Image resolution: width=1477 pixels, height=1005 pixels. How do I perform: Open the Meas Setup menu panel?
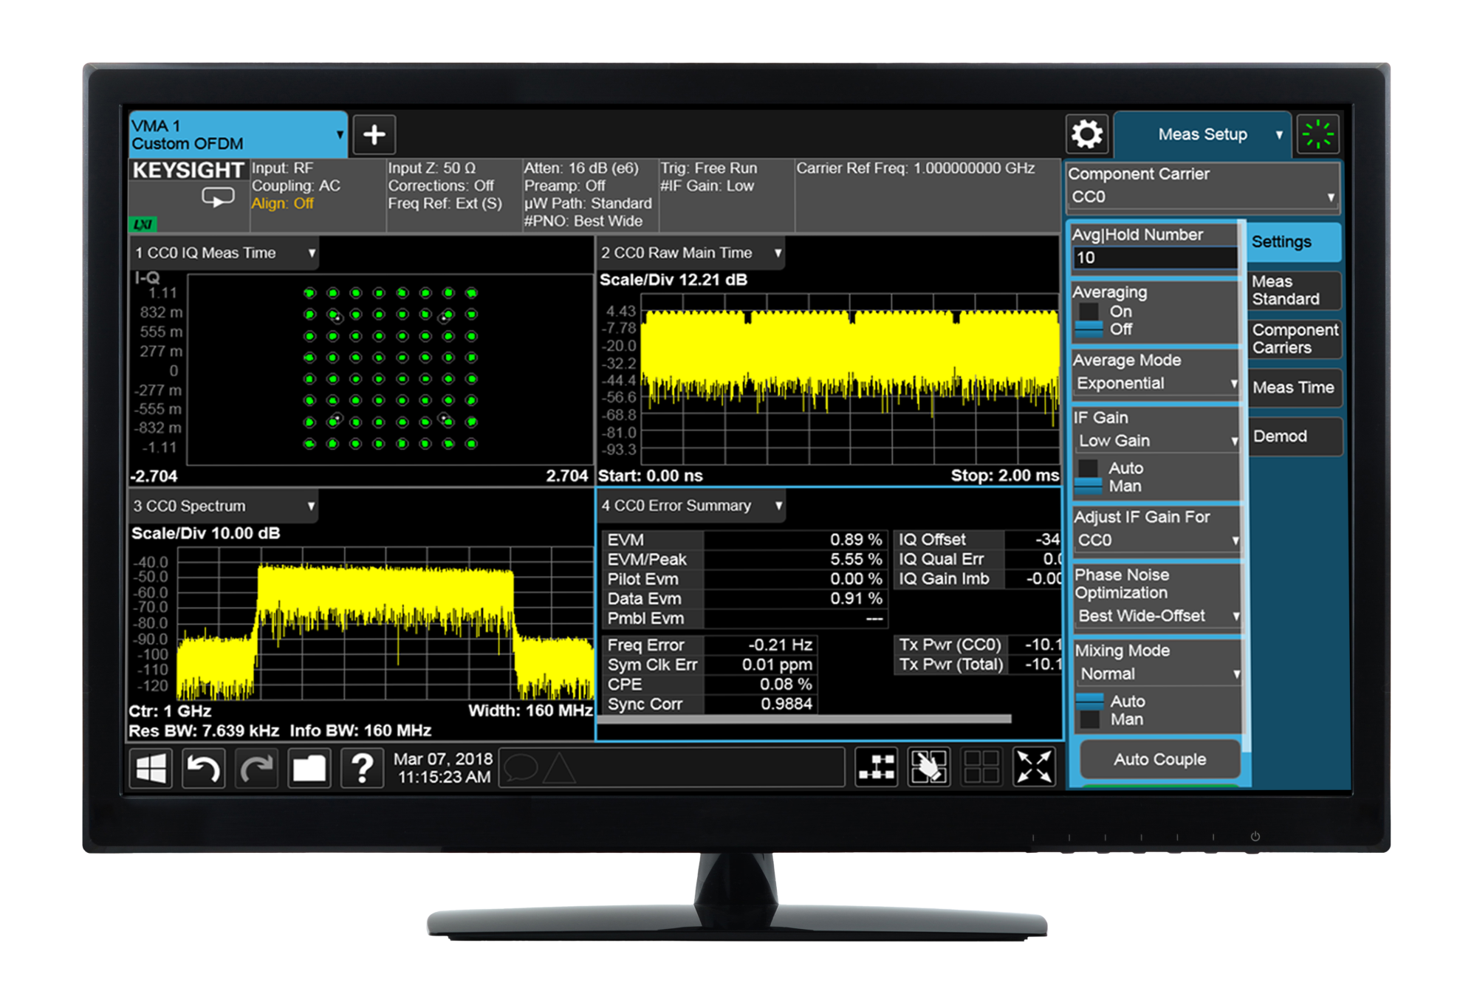pos(1202,134)
